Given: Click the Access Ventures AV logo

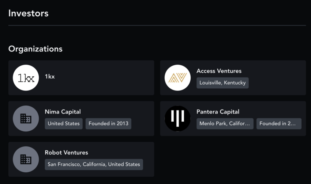Looking at the screenshot, I should point(177,78).
